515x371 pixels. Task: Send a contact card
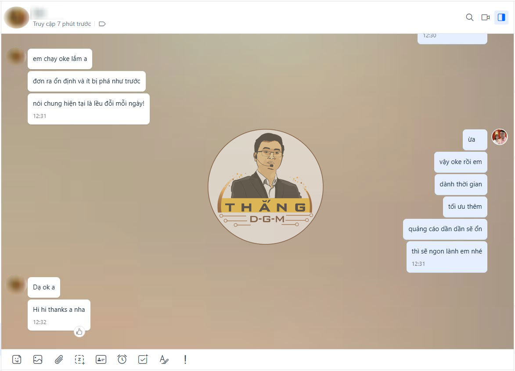(x=101, y=360)
